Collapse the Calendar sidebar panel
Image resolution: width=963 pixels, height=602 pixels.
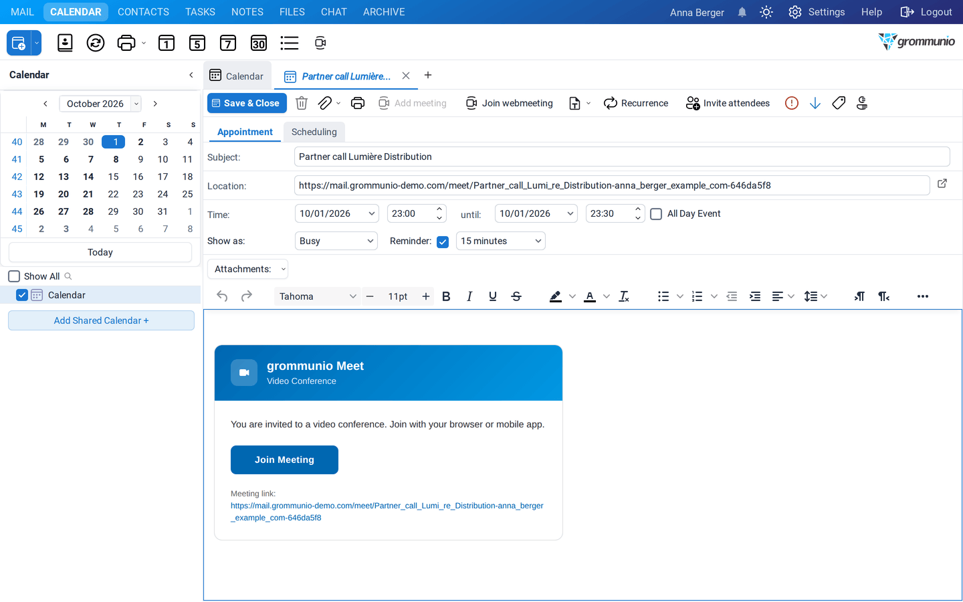[191, 75]
